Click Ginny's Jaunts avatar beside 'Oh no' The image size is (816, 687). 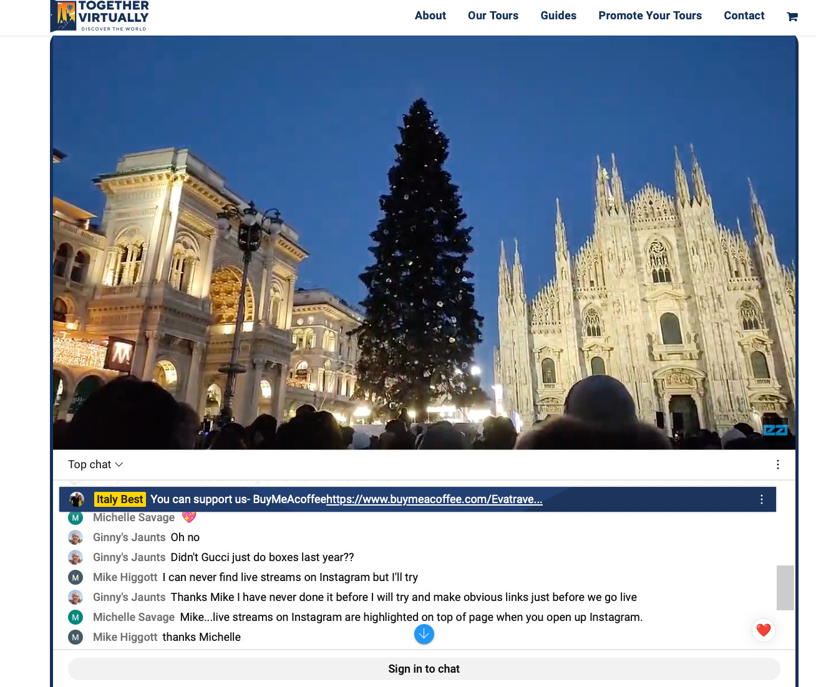pos(75,537)
